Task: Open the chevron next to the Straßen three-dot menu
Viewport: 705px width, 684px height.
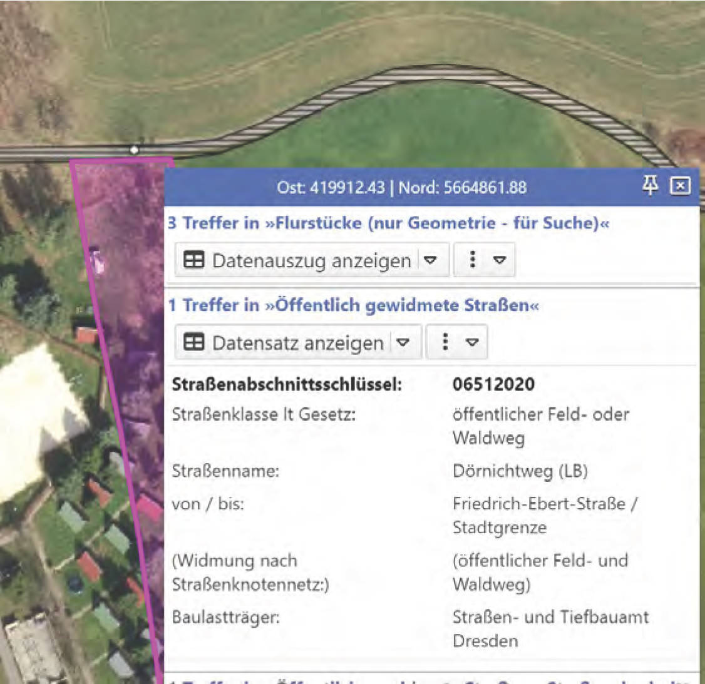Action: click(473, 342)
